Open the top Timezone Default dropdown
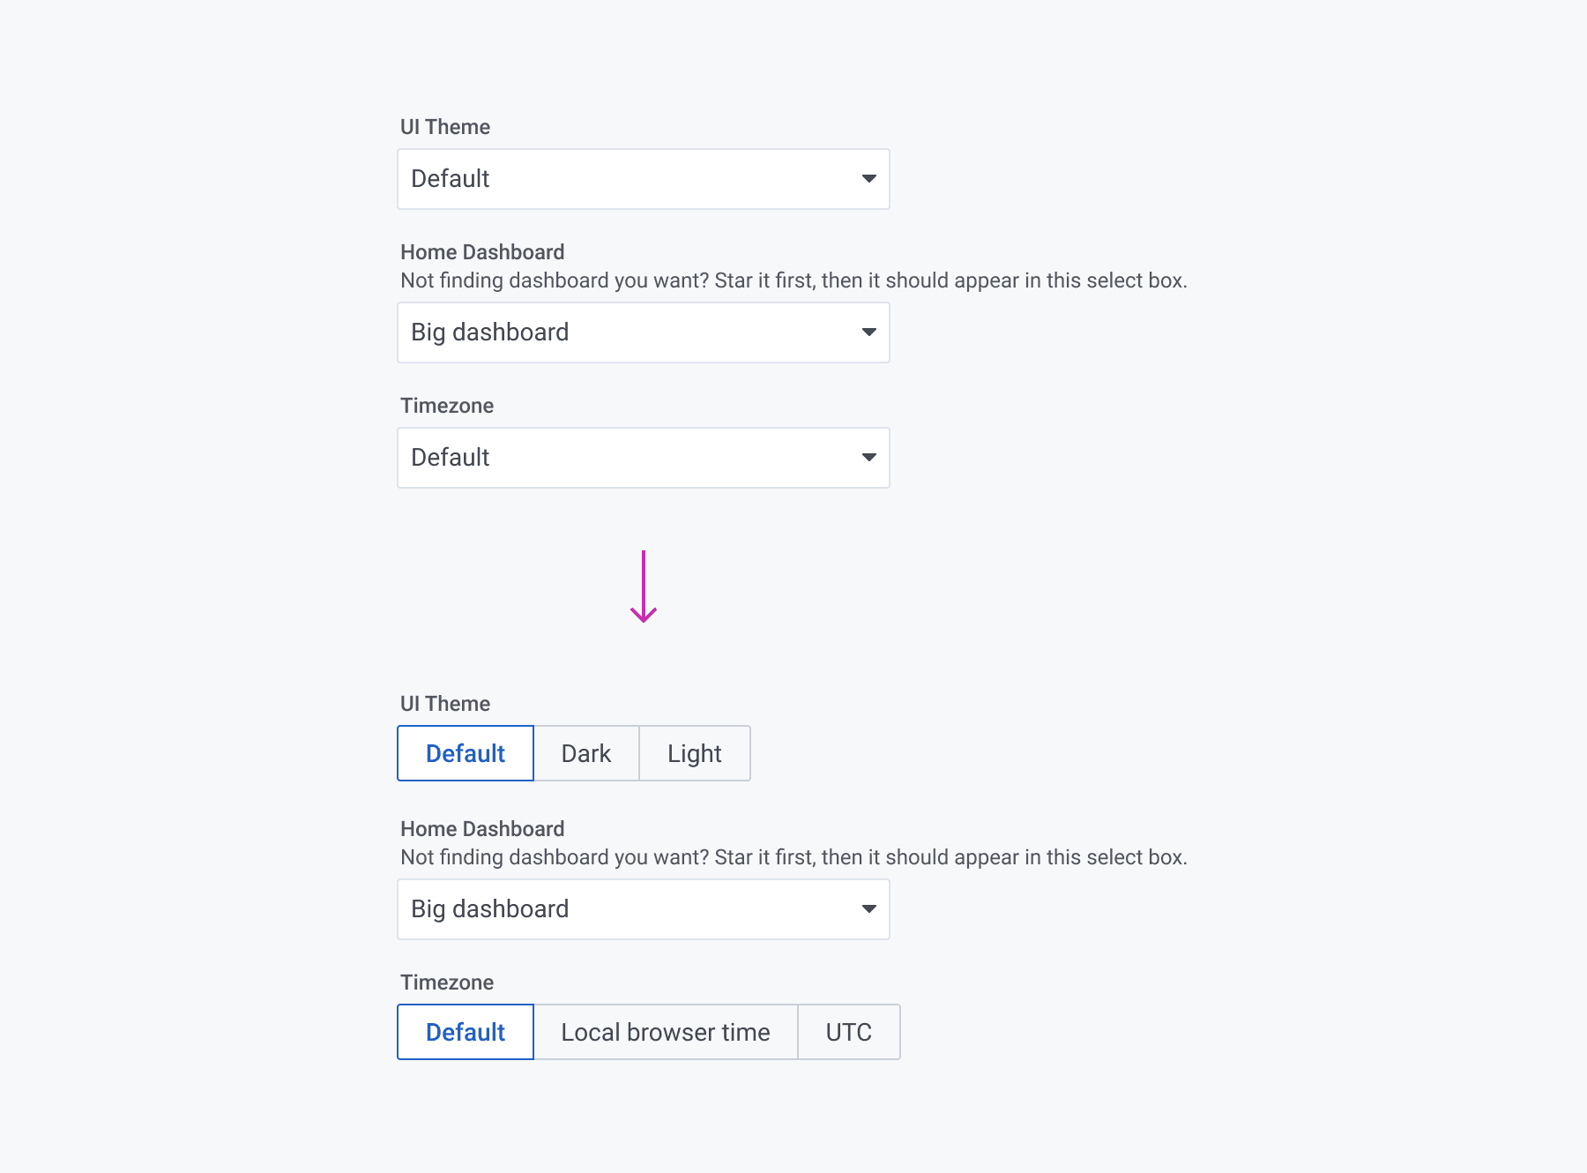This screenshot has height=1173, width=1587. (x=626, y=458)
